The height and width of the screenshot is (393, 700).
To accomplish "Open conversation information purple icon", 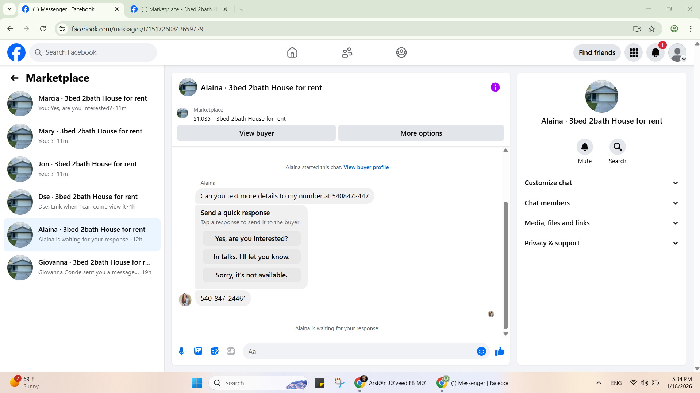I will [495, 87].
